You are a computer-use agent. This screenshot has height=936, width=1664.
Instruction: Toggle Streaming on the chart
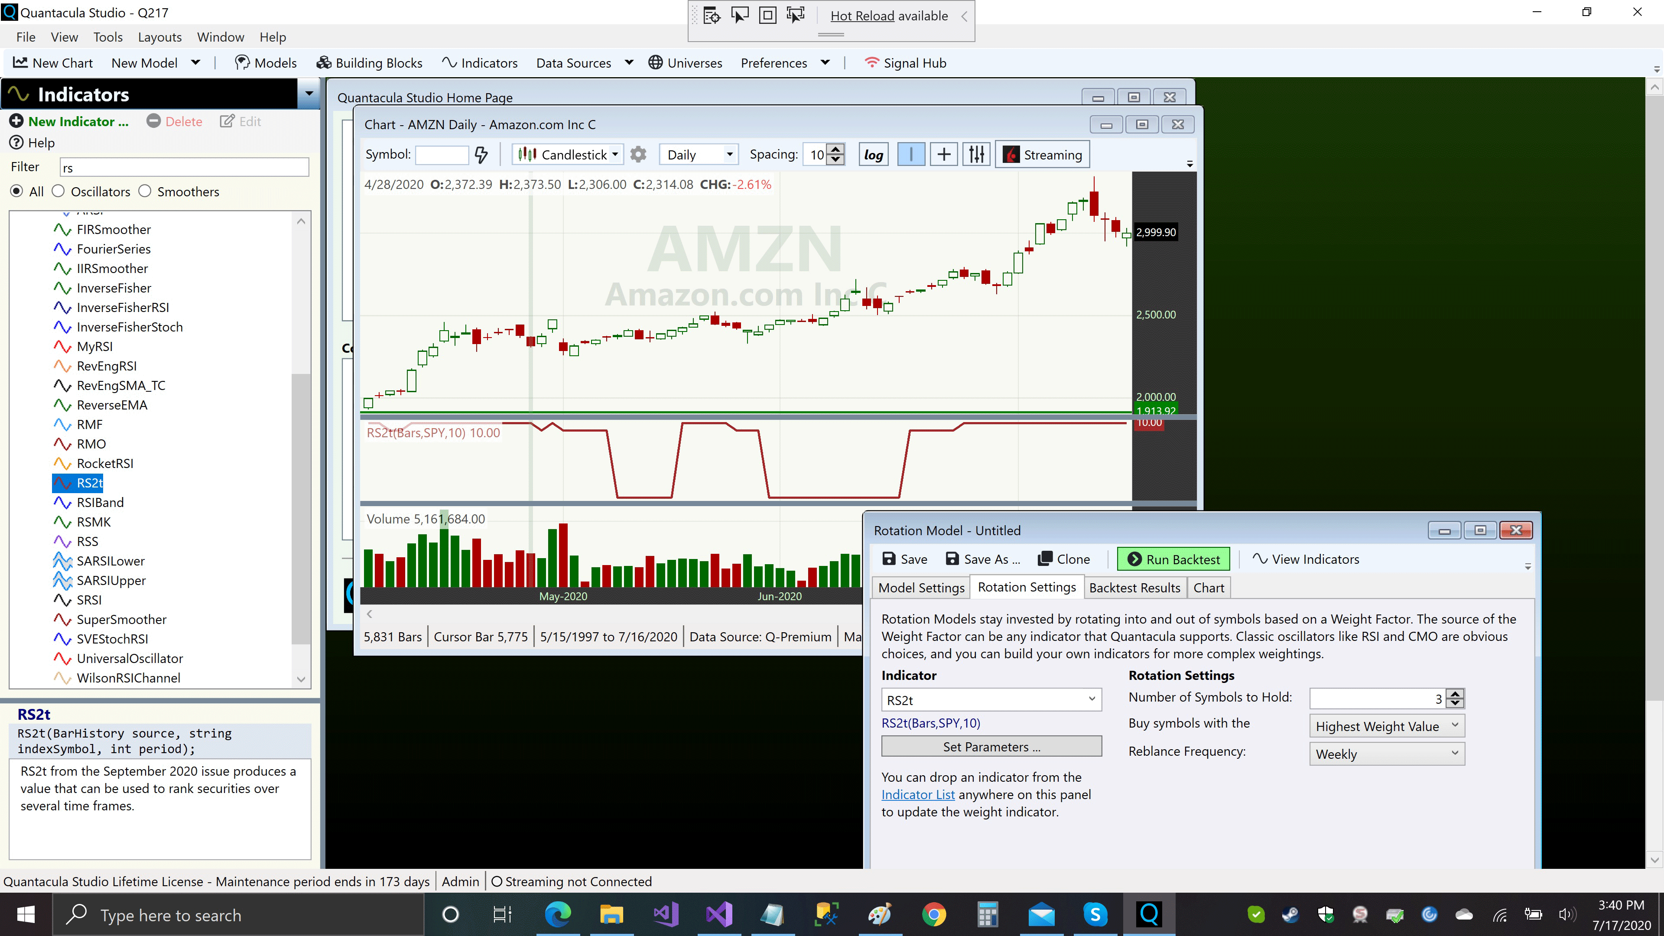click(x=1042, y=154)
